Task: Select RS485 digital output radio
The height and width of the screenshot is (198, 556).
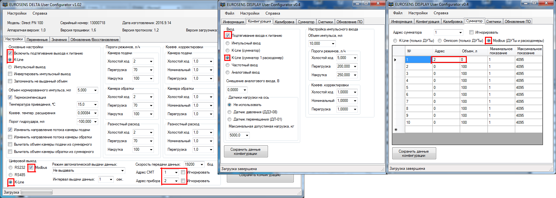Action: click(11, 175)
